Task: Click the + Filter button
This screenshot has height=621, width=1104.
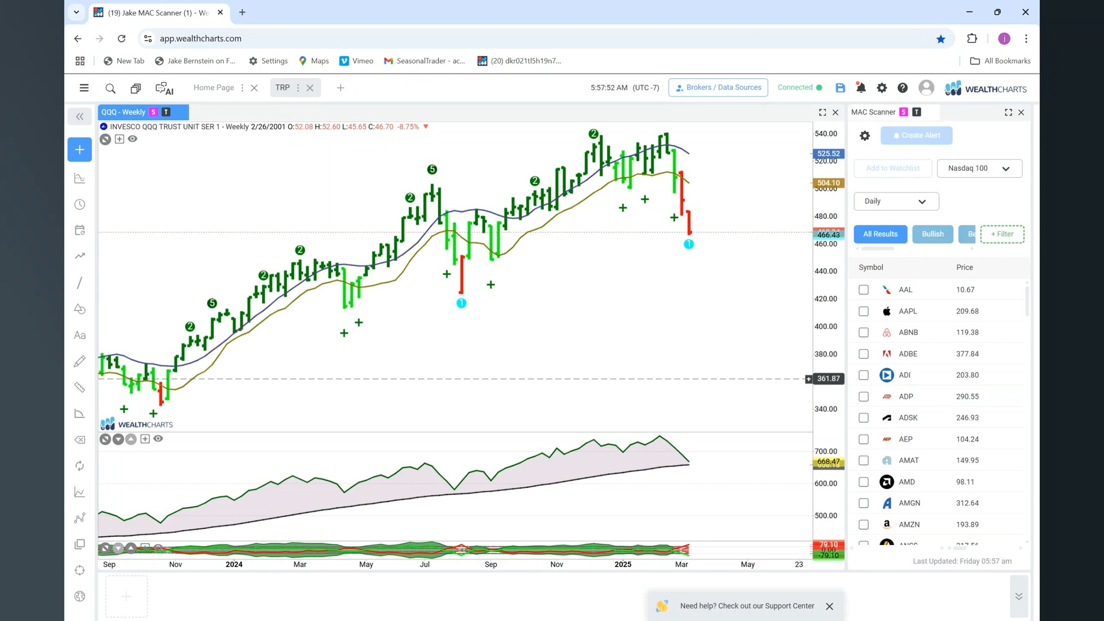Action: (1002, 234)
